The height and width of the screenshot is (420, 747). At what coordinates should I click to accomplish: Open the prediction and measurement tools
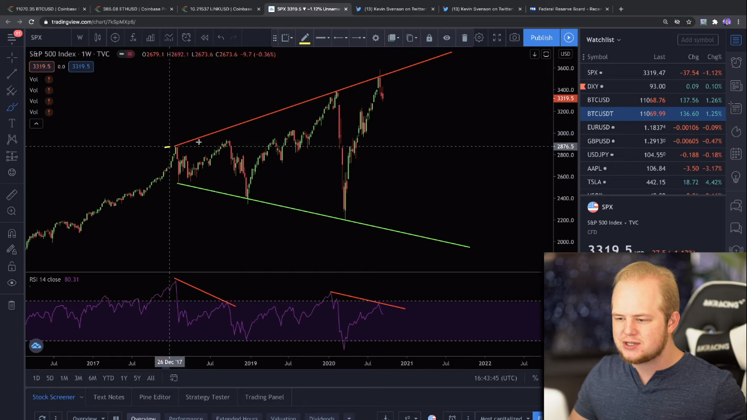click(11, 156)
